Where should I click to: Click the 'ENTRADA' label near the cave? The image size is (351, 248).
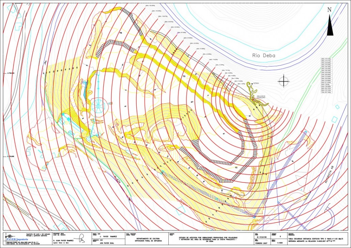pos(256,83)
